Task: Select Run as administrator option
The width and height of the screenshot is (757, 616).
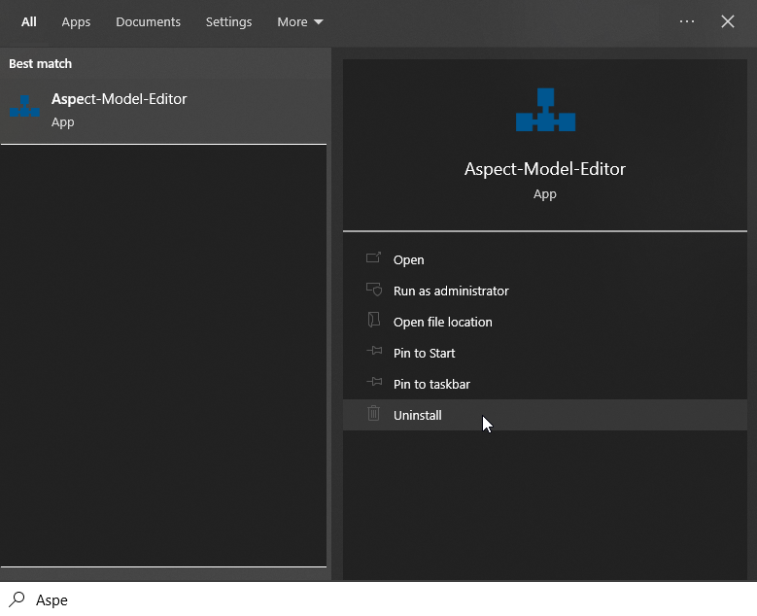Action: click(451, 291)
